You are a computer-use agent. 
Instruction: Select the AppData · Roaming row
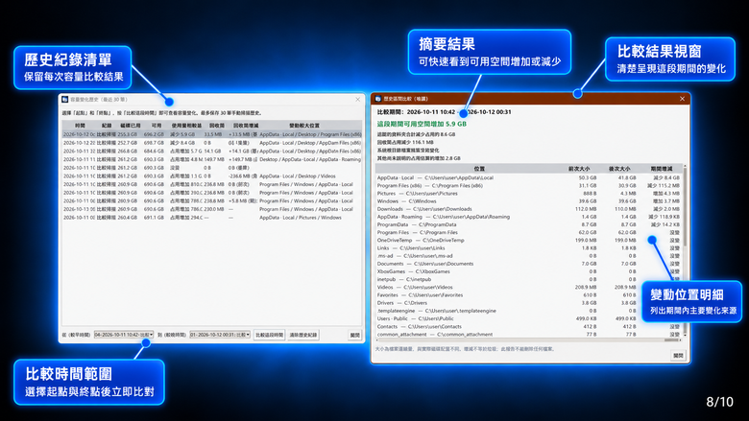pos(529,217)
